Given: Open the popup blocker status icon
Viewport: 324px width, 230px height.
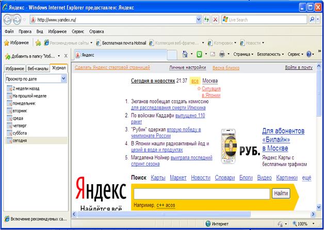Looking at the screenshot, I should [280, 224].
